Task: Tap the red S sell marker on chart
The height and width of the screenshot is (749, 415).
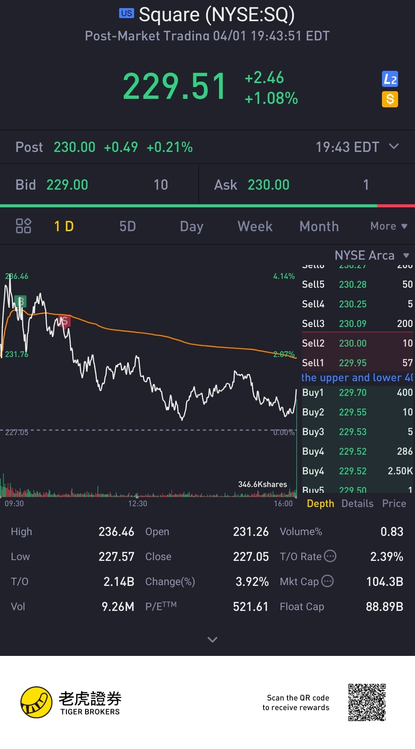Action: (x=65, y=321)
